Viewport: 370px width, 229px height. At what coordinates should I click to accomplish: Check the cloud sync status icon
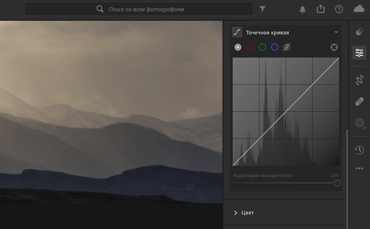tap(359, 9)
